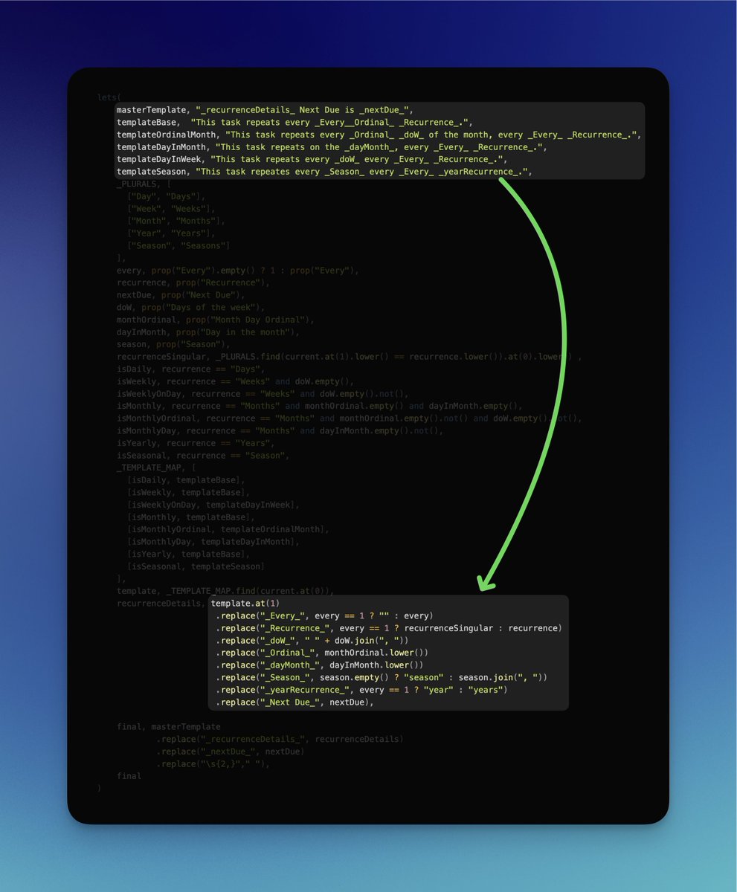The image size is (737, 892).
Task: Click the opening 'lets(' line
Action: 109,97
